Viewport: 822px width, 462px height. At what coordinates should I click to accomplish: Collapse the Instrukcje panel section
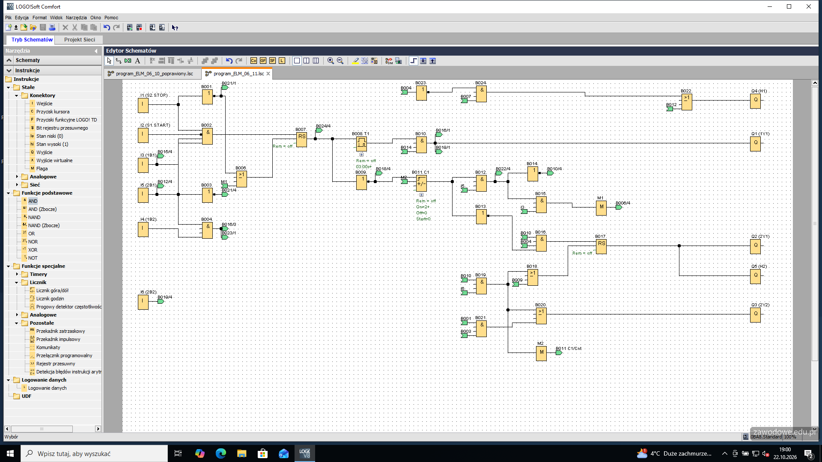pos(9,70)
